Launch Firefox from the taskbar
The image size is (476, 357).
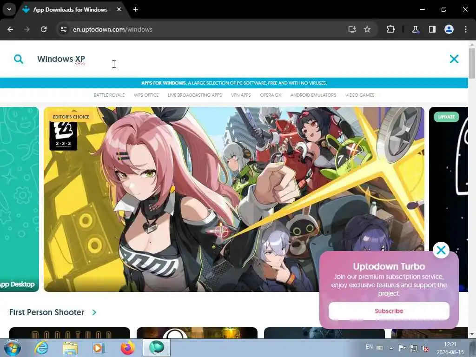pos(127,348)
